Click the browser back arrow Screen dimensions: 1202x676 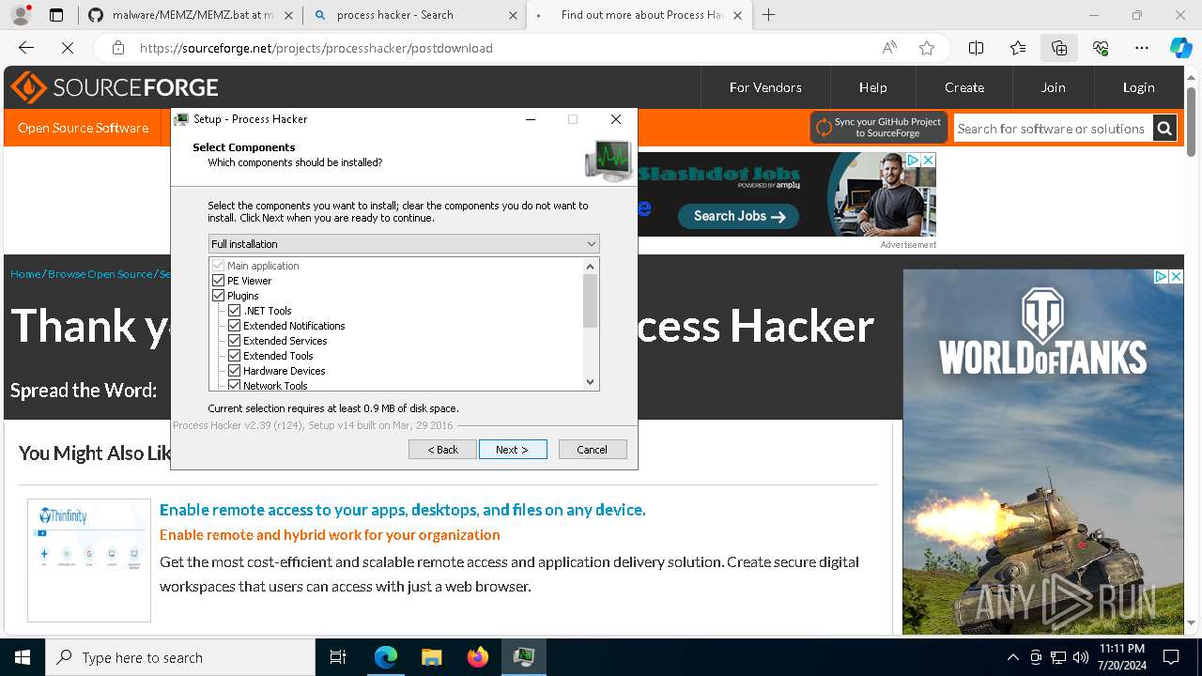click(x=26, y=48)
